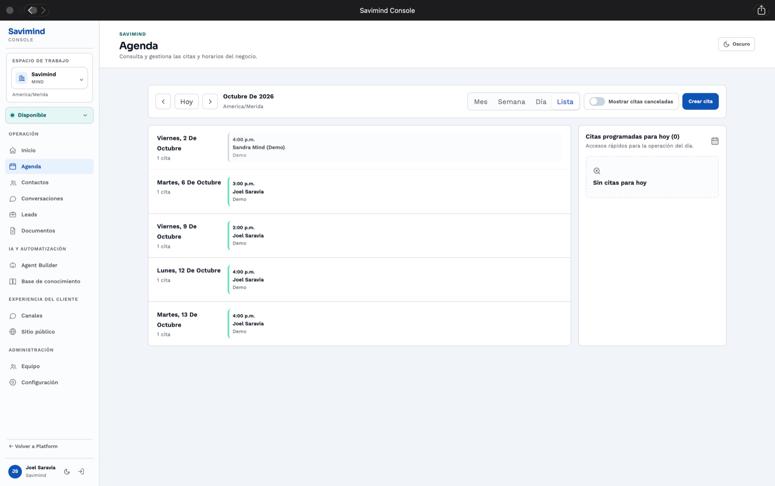Toggle Mostrar citas canceladas switch
The image size is (775, 486).
(x=597, y=102)
